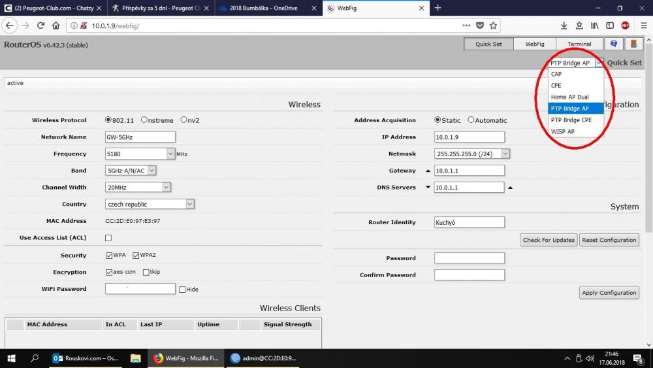This screenshot has height=368, width=653.
Task: Open Country dropdown
Action: 189,204
